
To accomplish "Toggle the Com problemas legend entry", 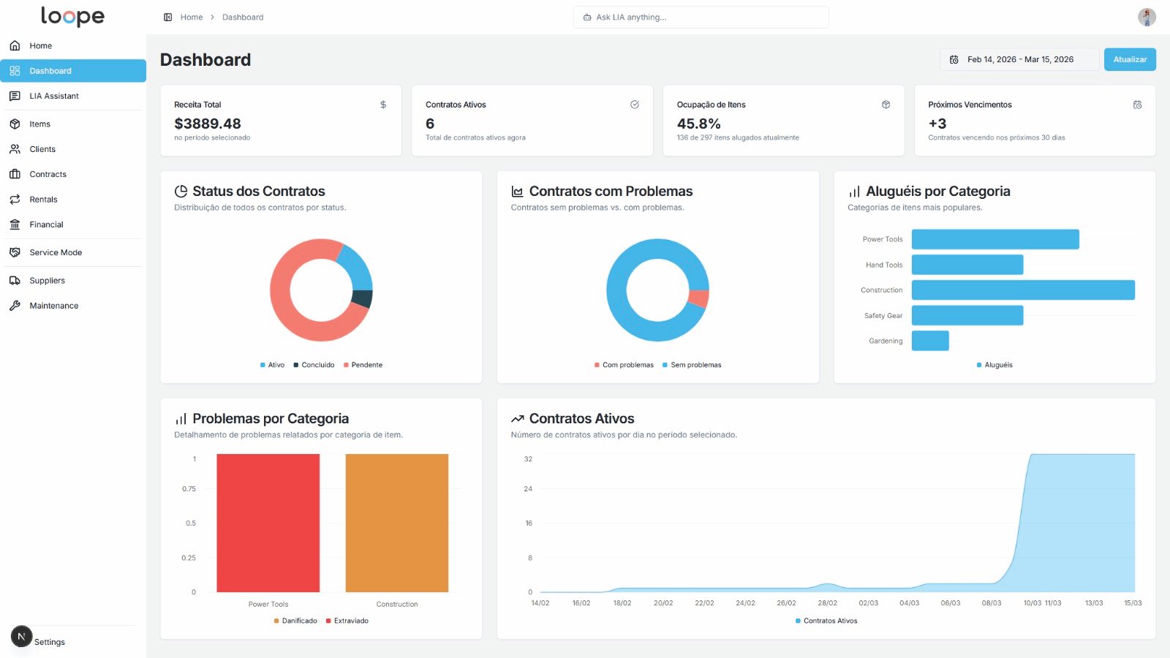I will 624,364.
